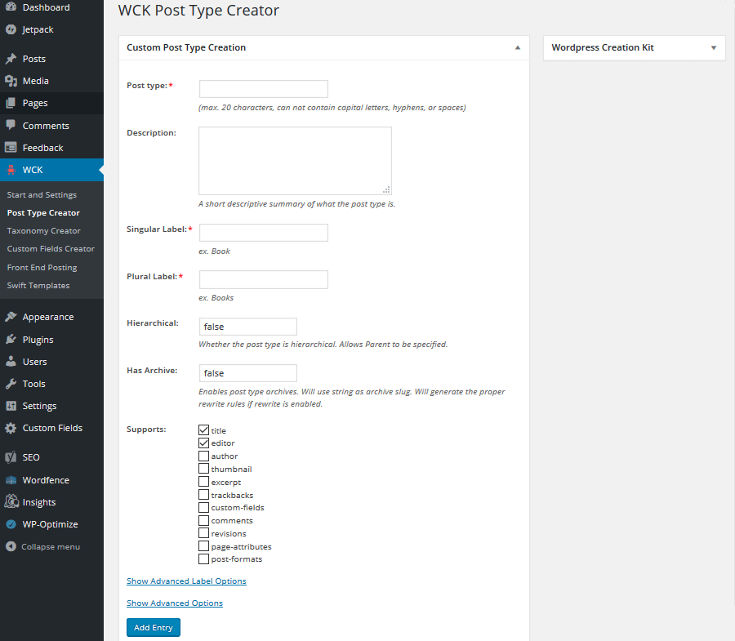Screen dimensions: 735x641
Task: Click the Jetpack sidebar icon
Action: (11, 29)
